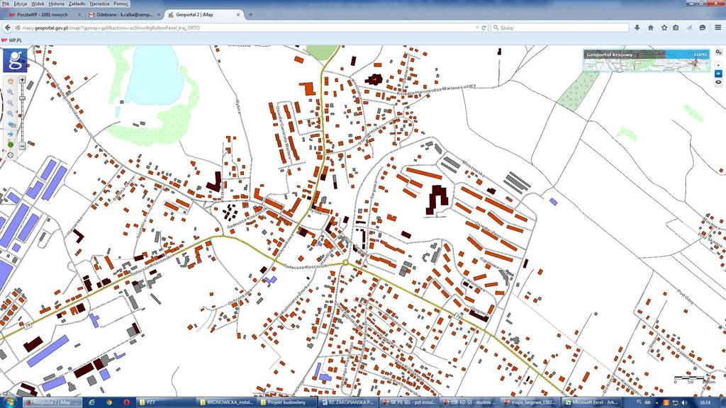Open the chat bubble toolbar icon
Image resolution: width=726 pixels, height=408 pixels.
click(x=703, y=28)
